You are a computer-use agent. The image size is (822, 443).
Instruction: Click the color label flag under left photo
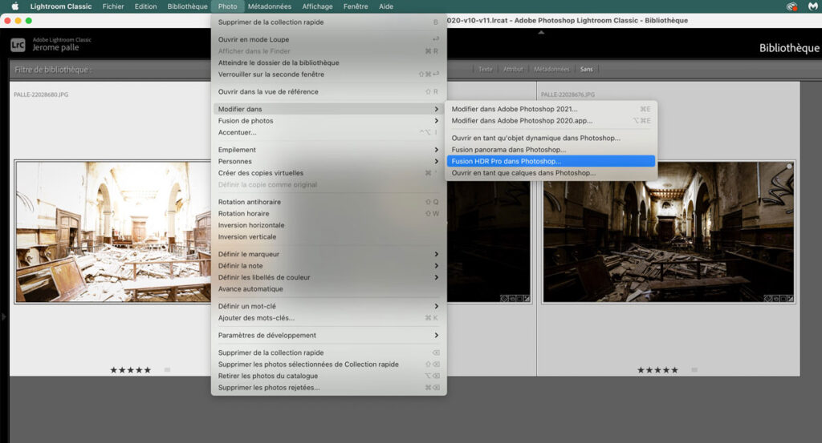tap(167, 370)
